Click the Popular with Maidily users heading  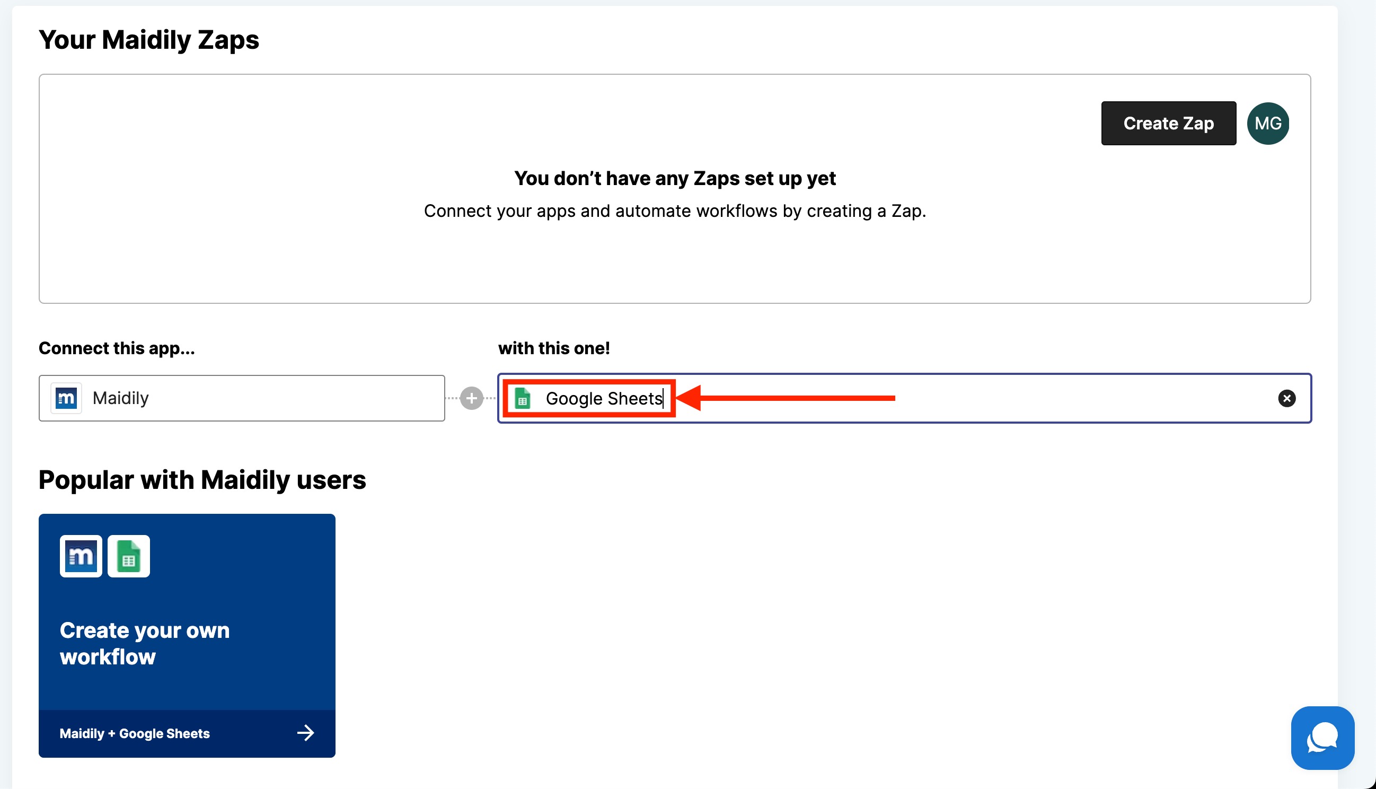(202, 479)
